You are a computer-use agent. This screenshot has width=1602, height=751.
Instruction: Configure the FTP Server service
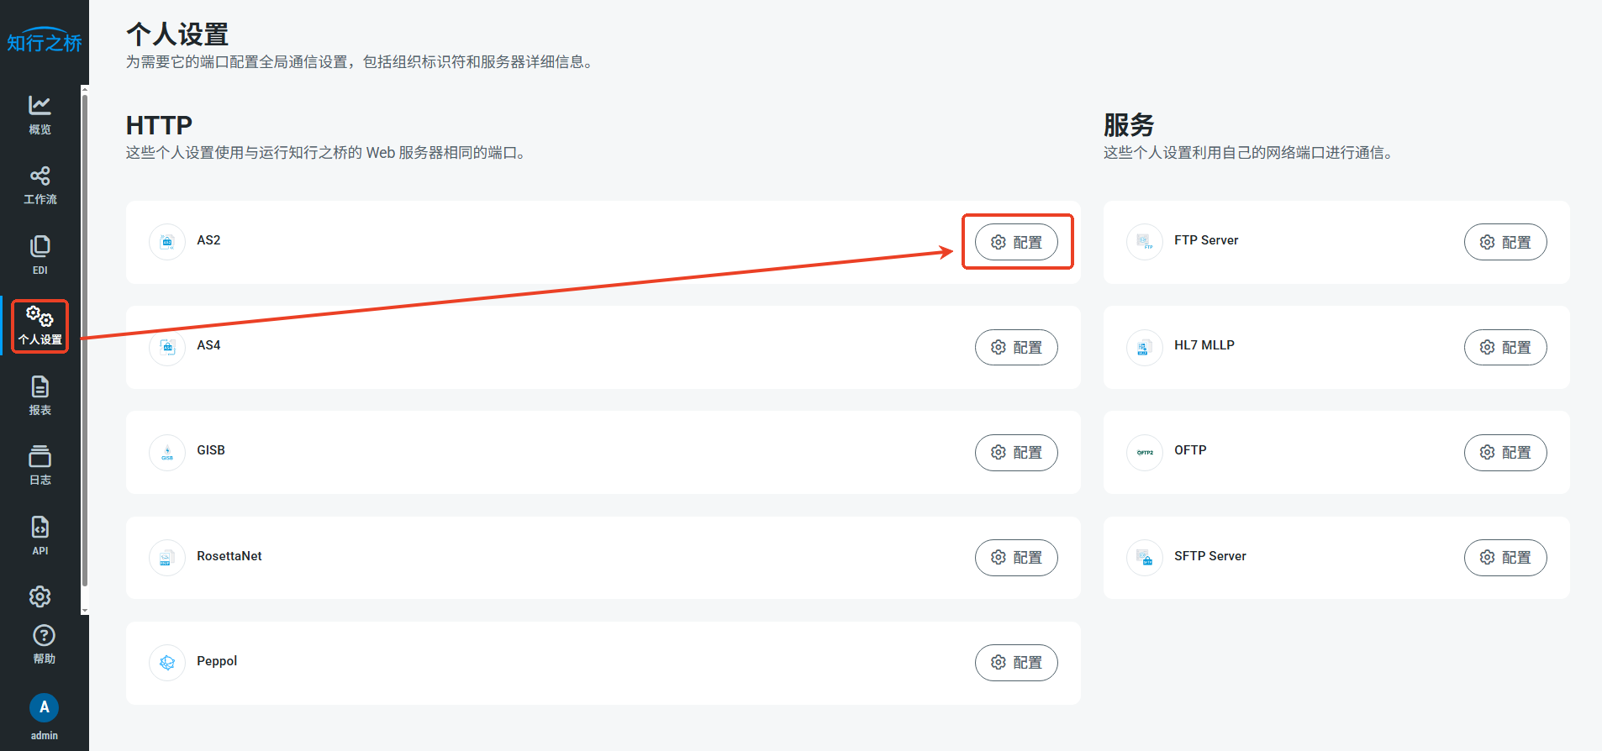click(1505, 242)
